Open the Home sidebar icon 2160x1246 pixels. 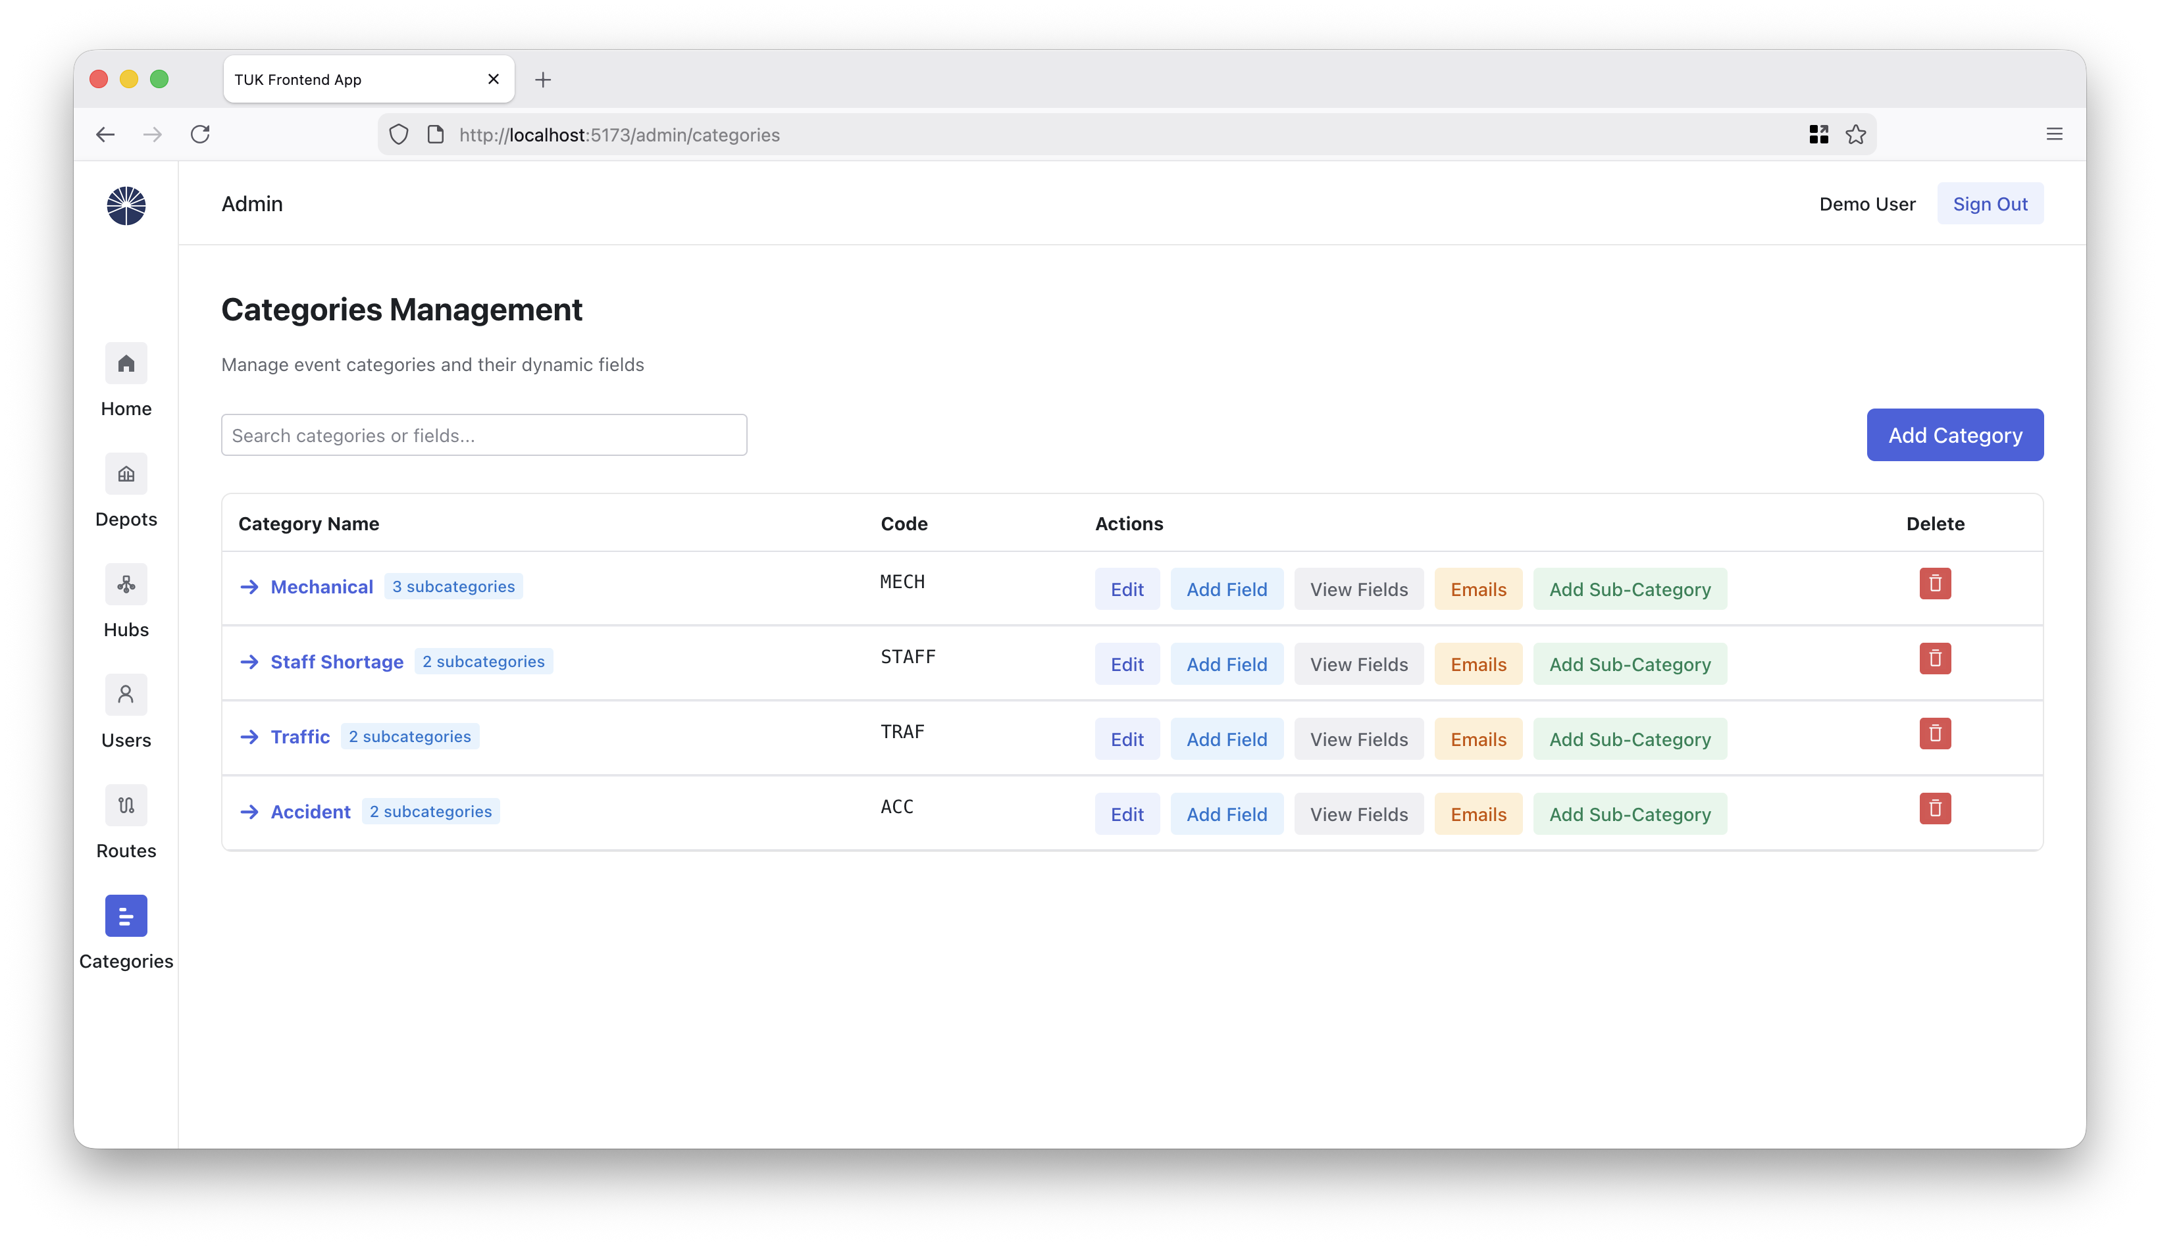pyautogui.click(x=126, y=364)
